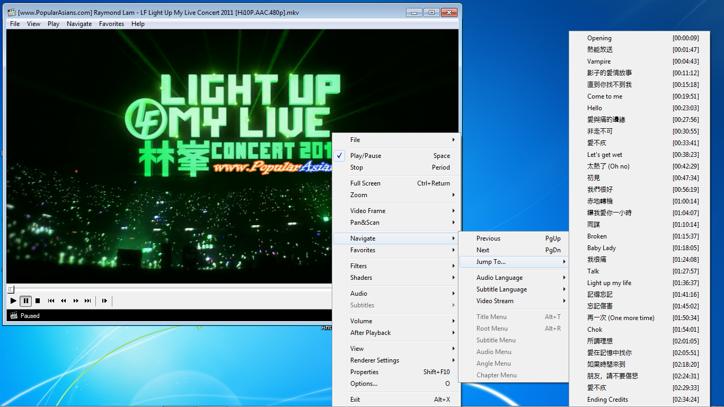Expand the Video Frame submenu
Screen dimensions: 724x407
pos(396,211)
